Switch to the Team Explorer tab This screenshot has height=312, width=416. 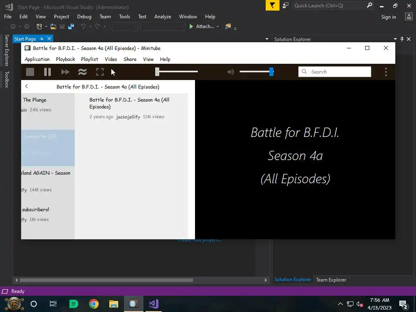click(x=331, y=279)
